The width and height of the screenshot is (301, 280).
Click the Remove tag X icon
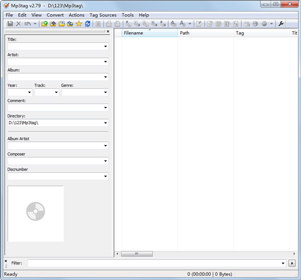[x=19, y=24]
